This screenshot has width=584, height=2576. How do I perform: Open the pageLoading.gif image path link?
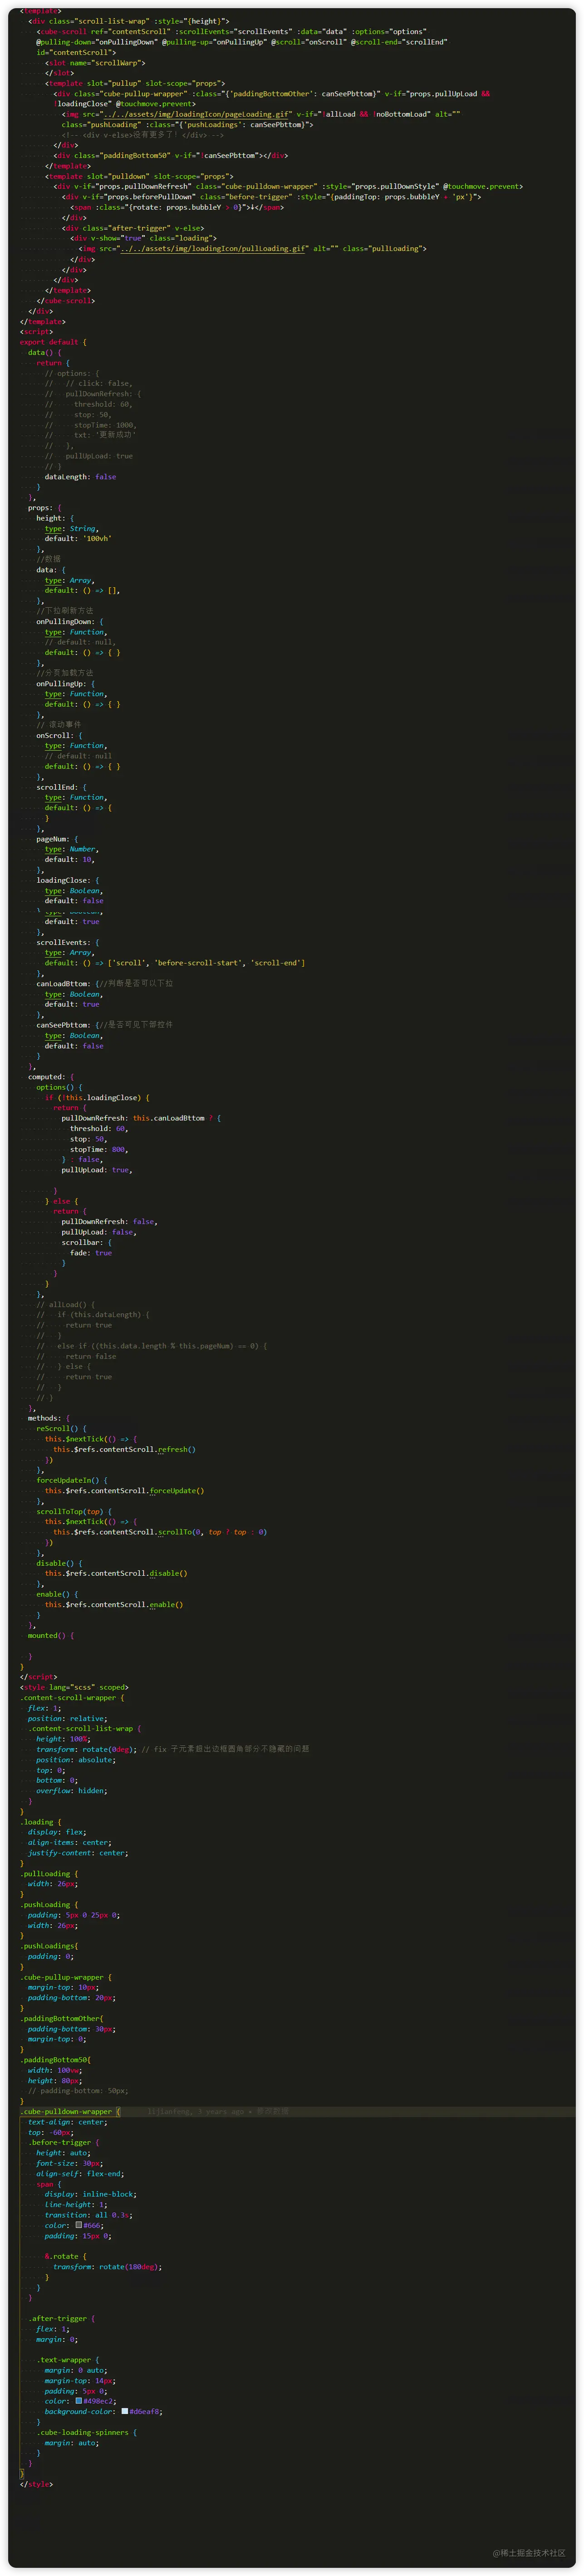195,114
